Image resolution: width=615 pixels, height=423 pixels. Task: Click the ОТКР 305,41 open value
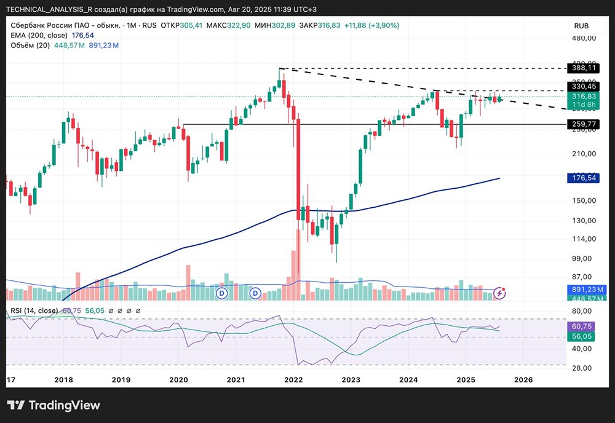coord(181,25)
